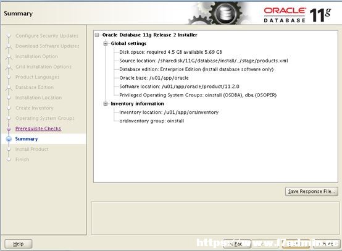Select the Summary step in sidebar
Screen dimensions: 342x251
click(x=27, y=139)
